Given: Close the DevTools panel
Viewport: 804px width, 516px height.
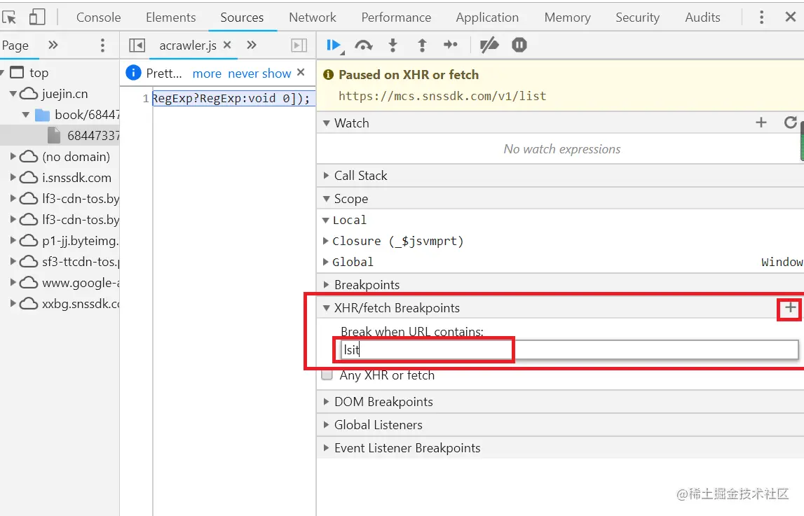Looking at the screenshot, I should 790,17.
